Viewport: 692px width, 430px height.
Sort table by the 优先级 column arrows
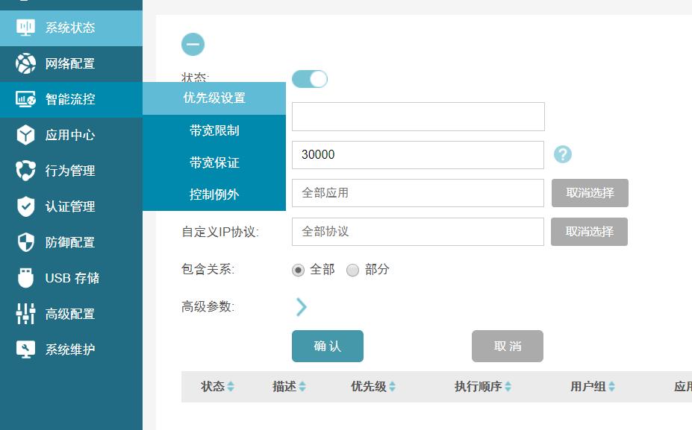(391, 387)
